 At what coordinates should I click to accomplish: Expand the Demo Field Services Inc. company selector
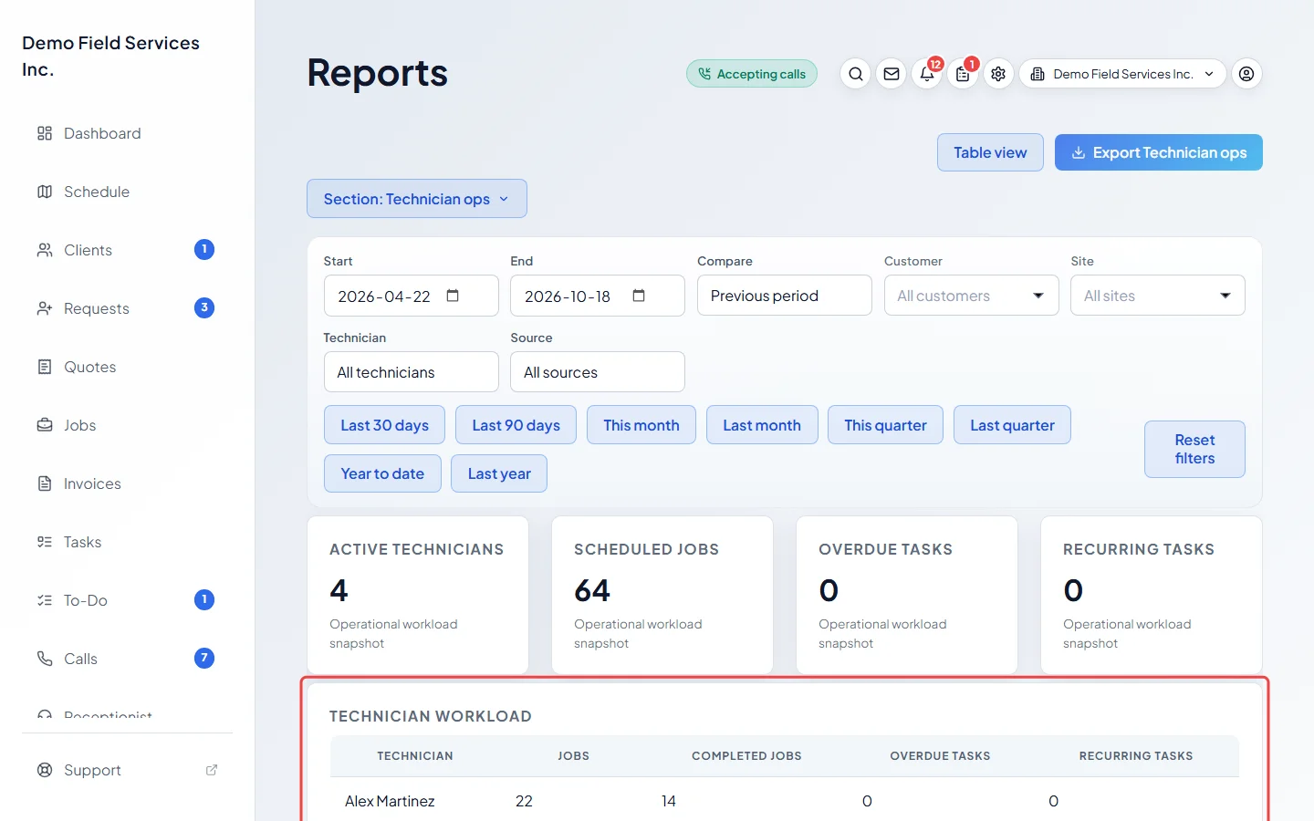pos(1122,74)
